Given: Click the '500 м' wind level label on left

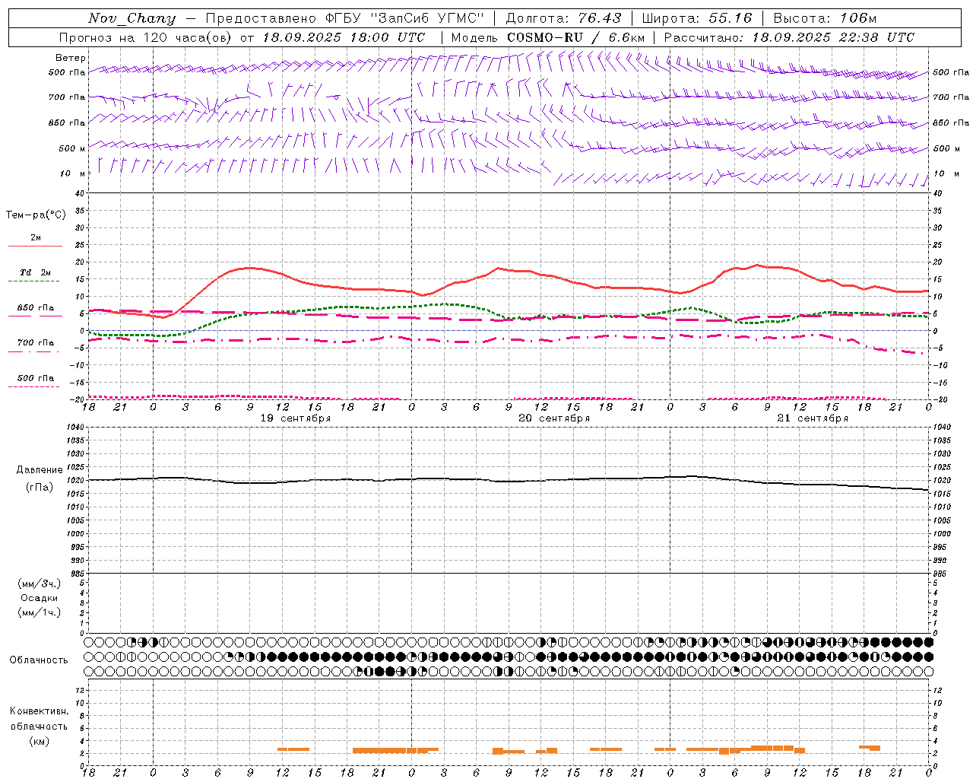Looking at the screenshot, I should (x=73, y=148).
